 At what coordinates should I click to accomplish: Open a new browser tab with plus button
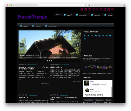click(x=124, y=6)
